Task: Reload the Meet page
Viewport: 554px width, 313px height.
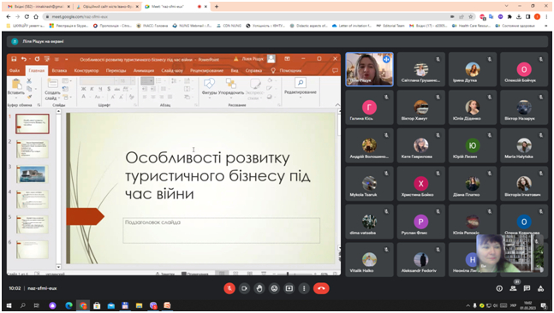Action: (27, 16)
